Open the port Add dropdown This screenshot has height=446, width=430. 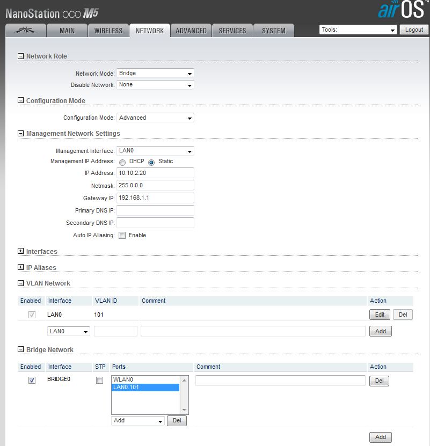tap(138, 421)
